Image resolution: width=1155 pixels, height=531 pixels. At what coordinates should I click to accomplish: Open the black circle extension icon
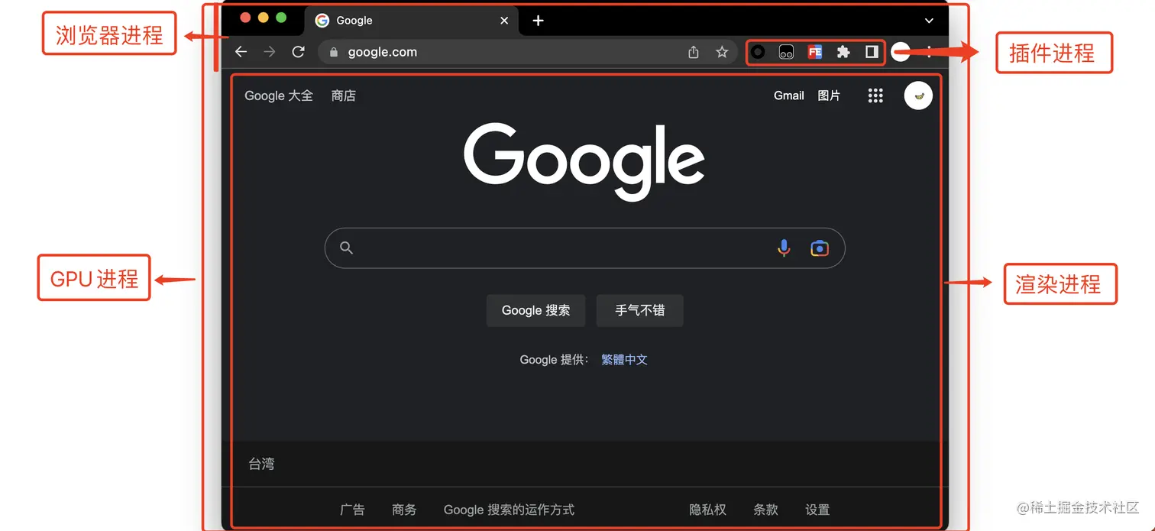pyautogui.click(x=758, y=52)
